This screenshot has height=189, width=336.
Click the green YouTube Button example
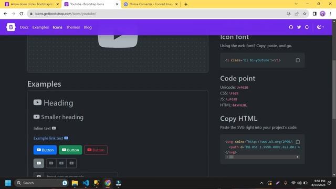pyautogui.click(x=70, y=150)
